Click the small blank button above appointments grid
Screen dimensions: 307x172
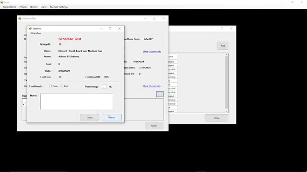click(x=160, y=94)
